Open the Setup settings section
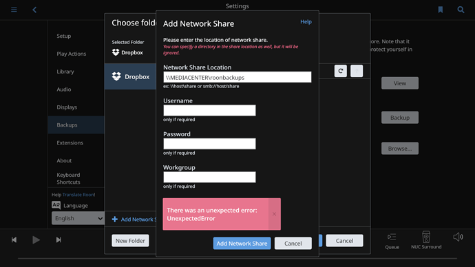Image resolution: width=475 pixels, height=267 pixels. tap(63, 36)
